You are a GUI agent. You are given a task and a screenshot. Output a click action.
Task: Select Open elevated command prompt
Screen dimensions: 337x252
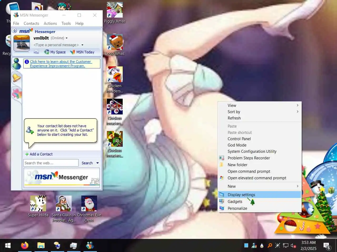tap(260, 178)
